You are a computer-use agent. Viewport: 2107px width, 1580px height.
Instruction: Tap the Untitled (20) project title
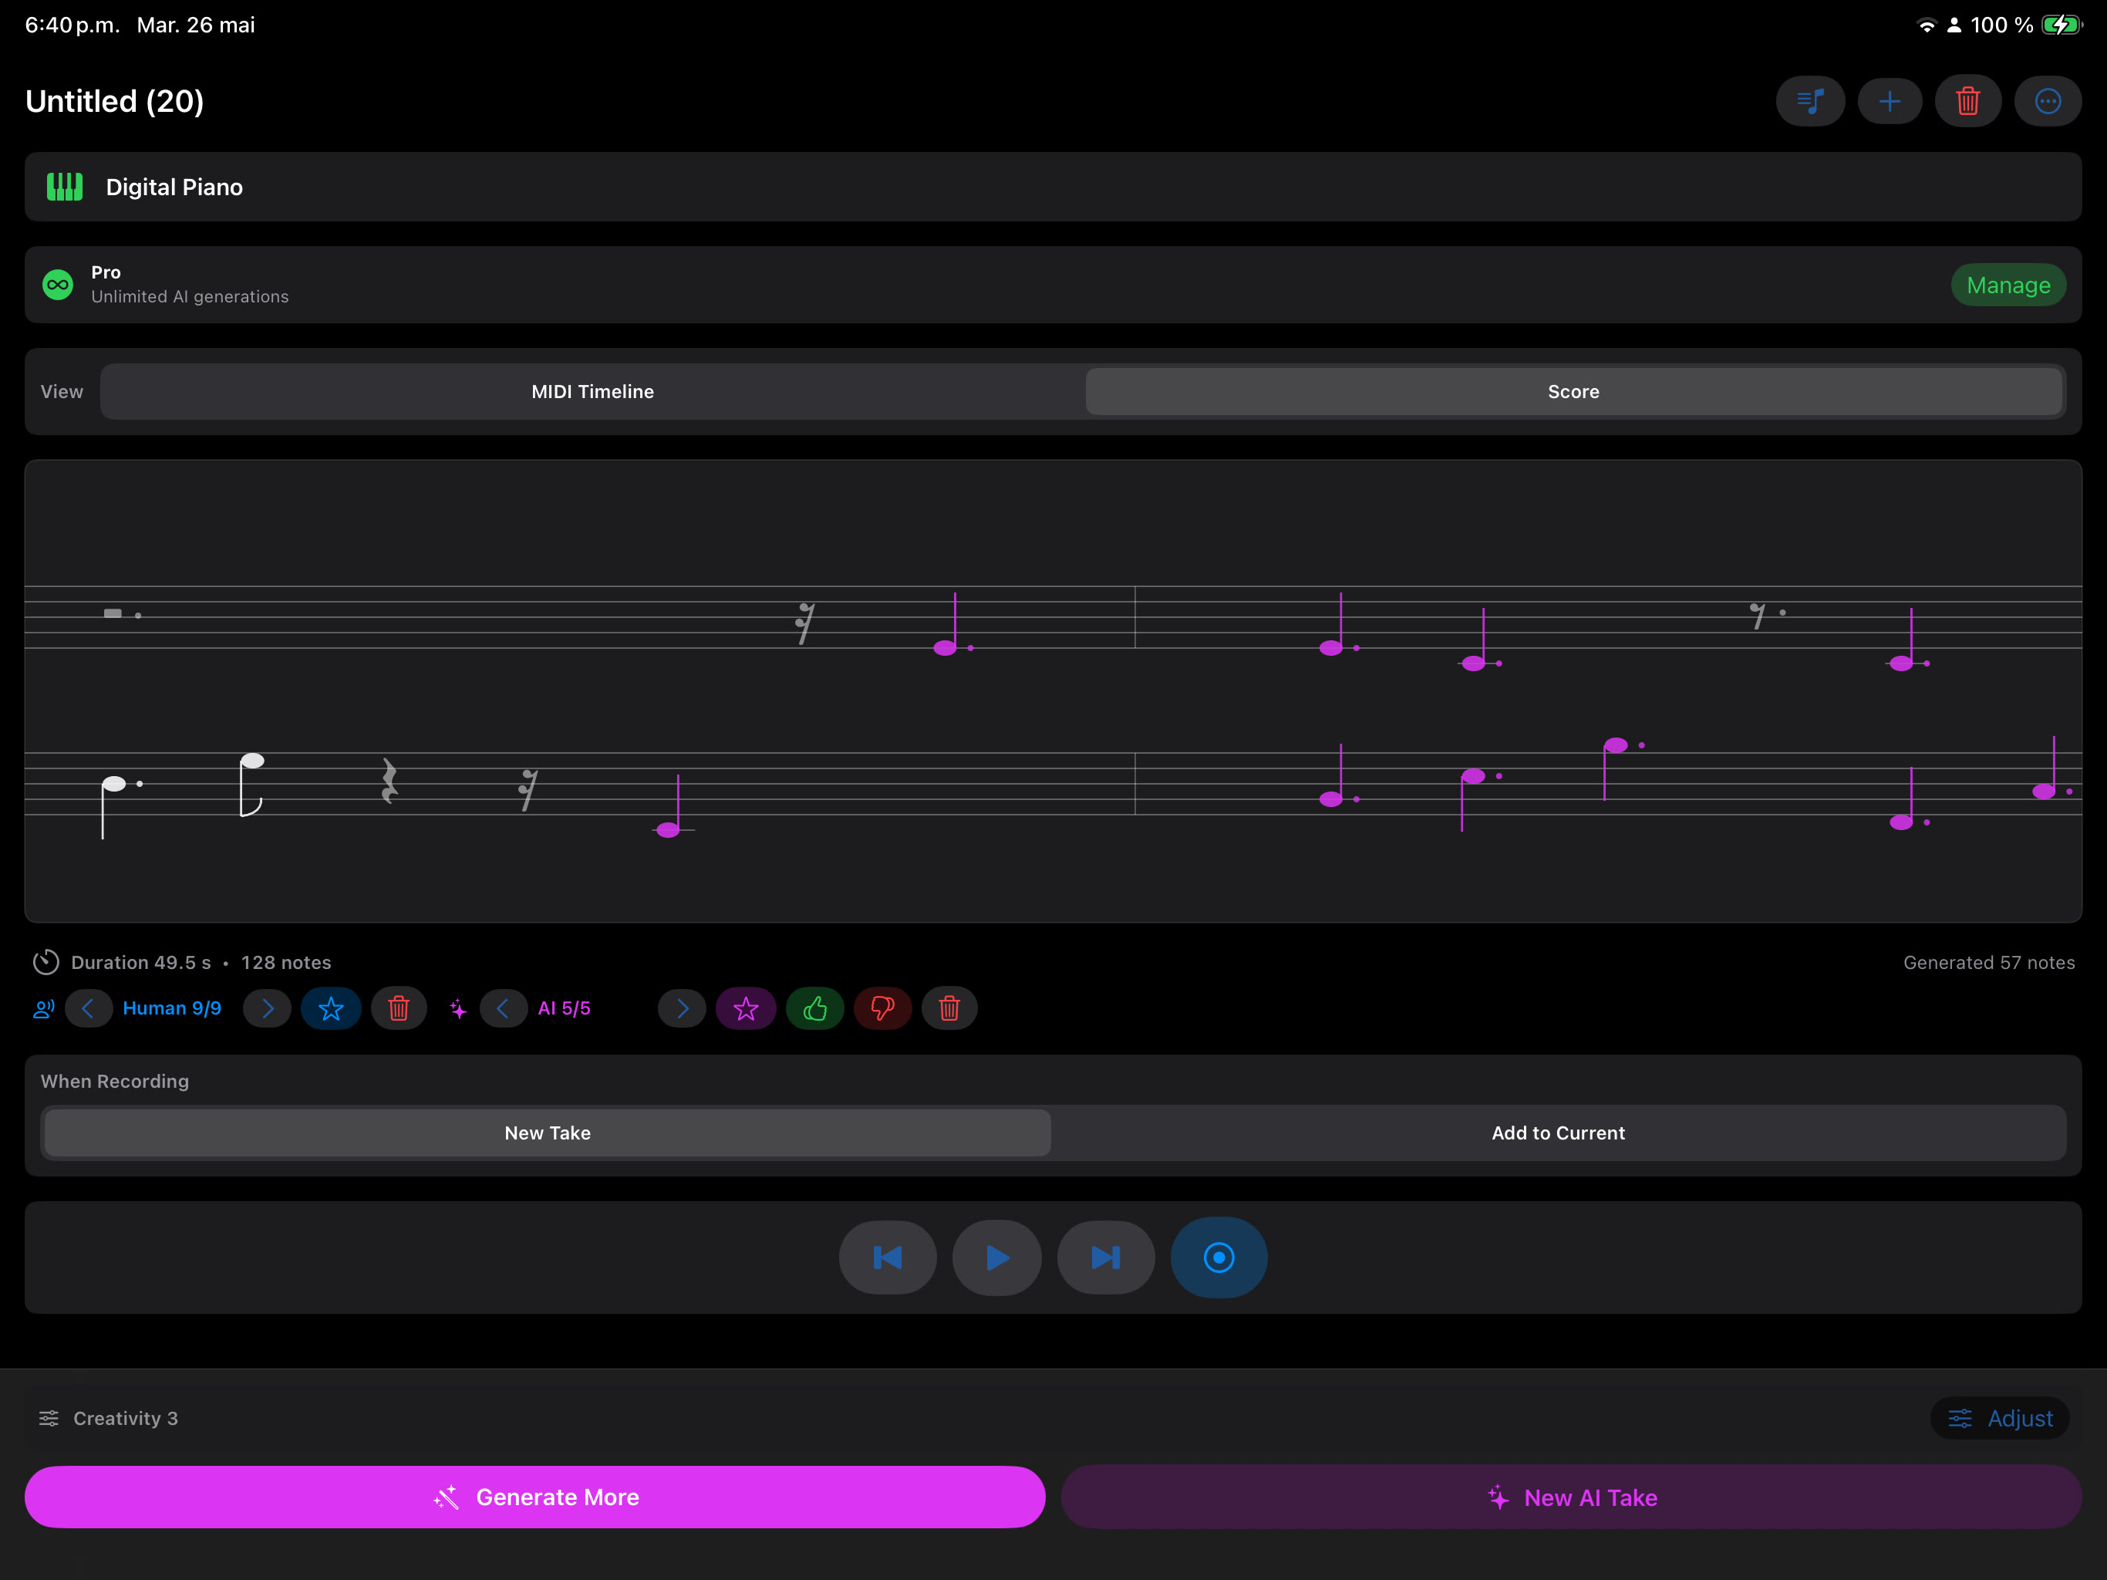tap(114, 101)
